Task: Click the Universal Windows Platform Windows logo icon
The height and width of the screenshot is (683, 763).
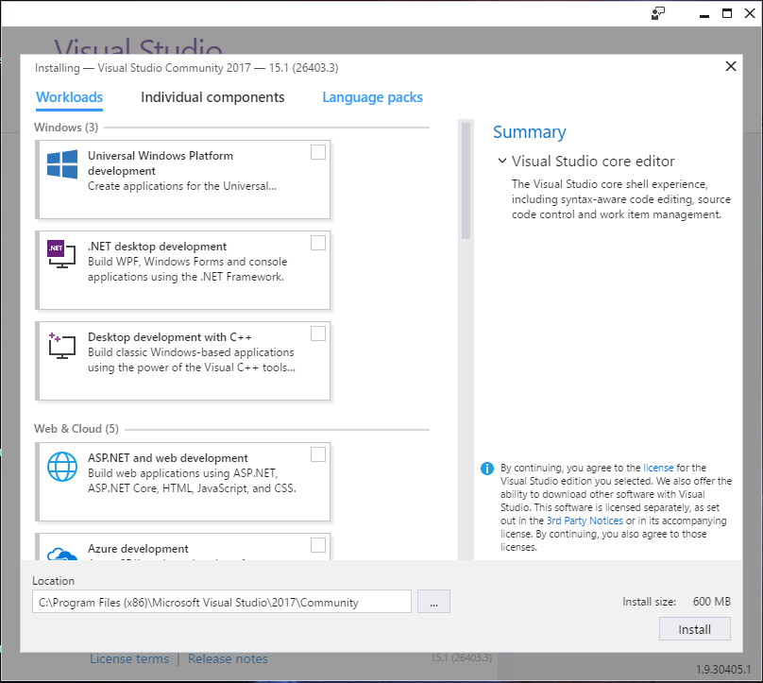Action: pyautogui.click(x=62, y=163)
